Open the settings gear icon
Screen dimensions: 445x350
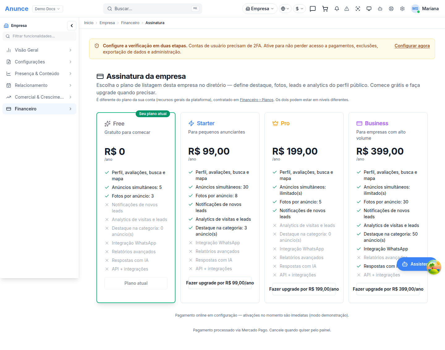click(x=402, y=9)
